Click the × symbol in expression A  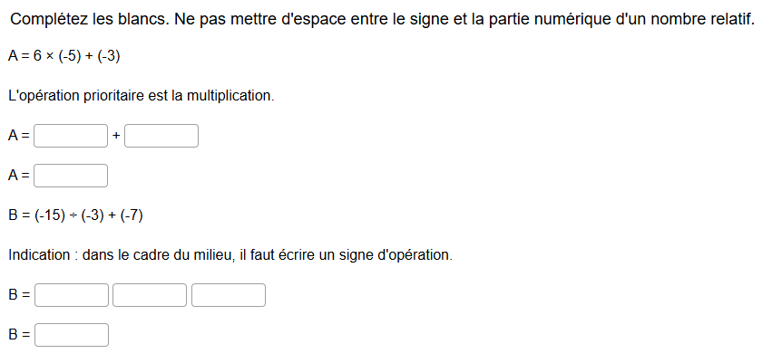point(50,57)
